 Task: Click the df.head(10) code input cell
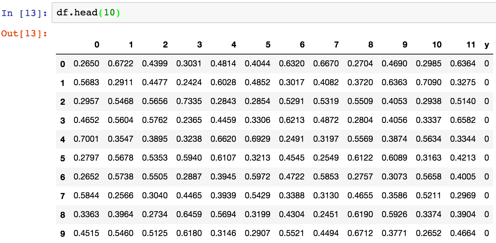272,13
